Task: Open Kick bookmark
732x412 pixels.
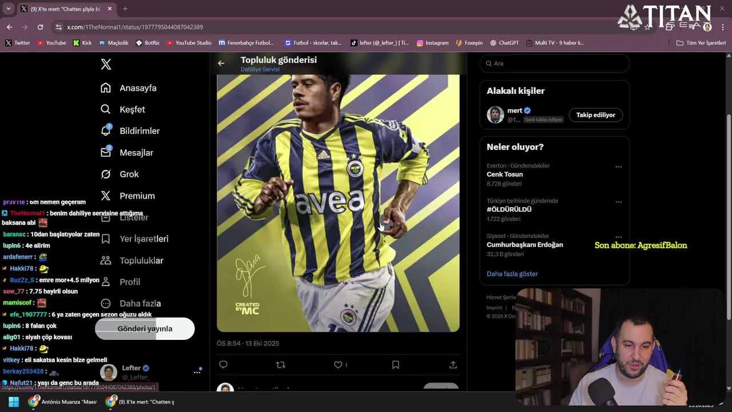Action: coord(82,43)
